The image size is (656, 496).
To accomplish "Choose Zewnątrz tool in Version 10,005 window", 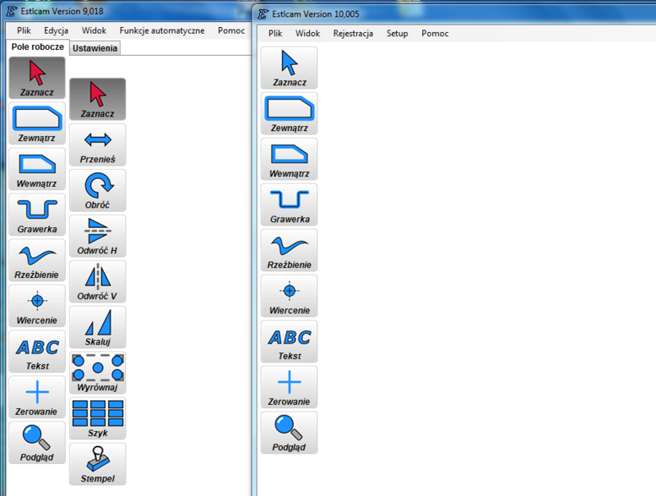I will pyautogui.click(x=289, y=113).
